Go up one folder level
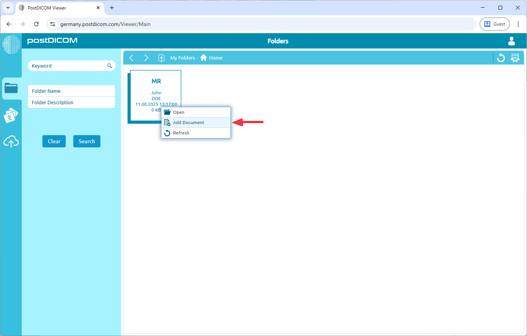Image resolution: width=527 pixels, height=336 pixels. pyautogui.click(x=162, y=58)
